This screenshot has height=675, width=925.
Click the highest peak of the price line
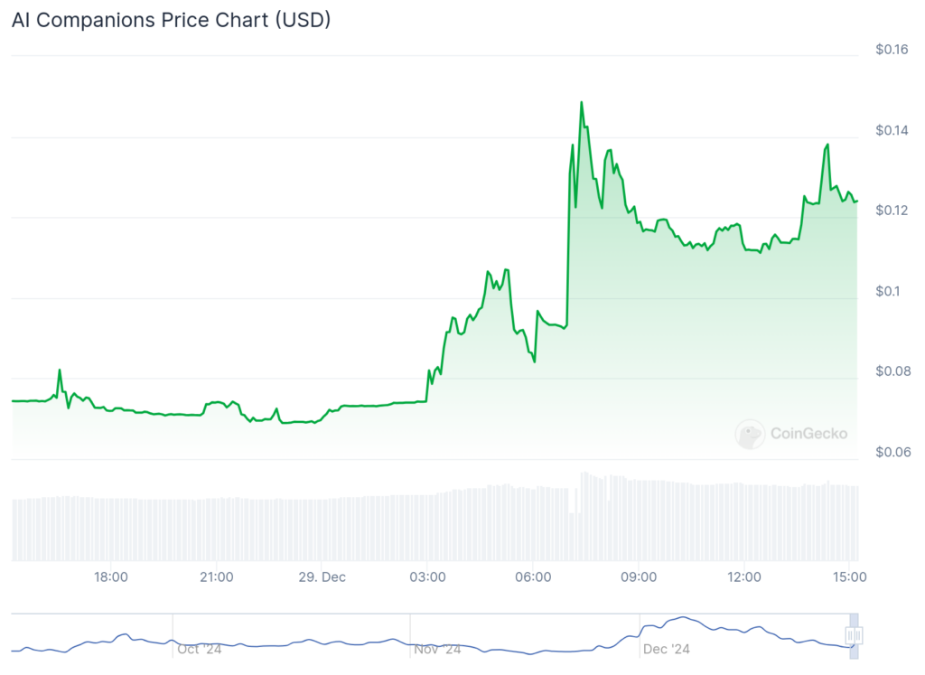point(582,102)
